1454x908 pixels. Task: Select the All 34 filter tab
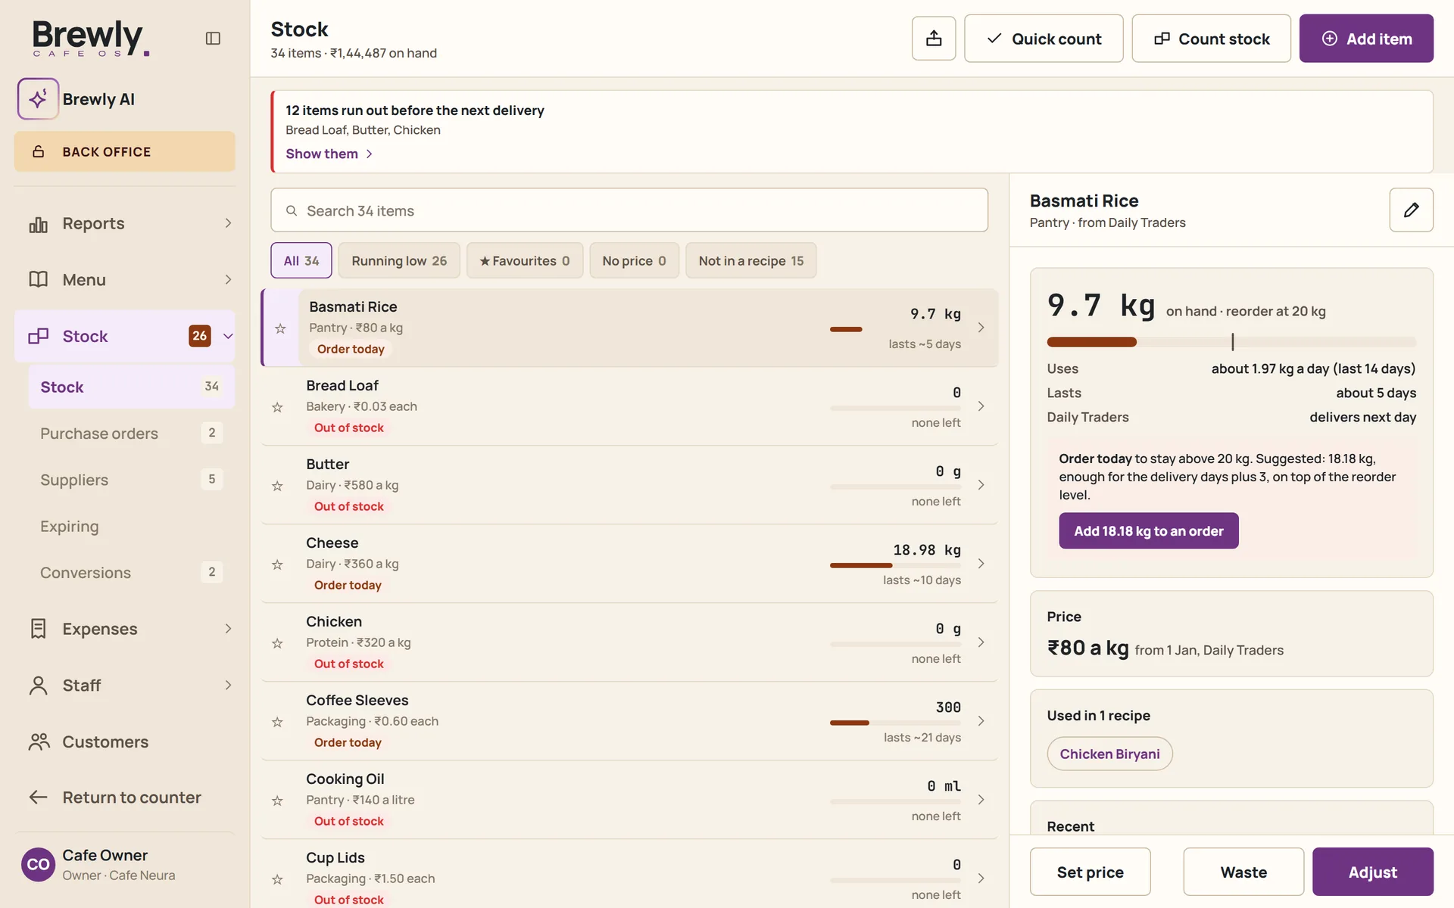click(301, 260)
